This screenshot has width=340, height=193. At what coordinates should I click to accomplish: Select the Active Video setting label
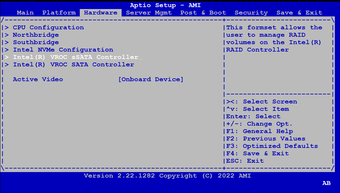38,79
